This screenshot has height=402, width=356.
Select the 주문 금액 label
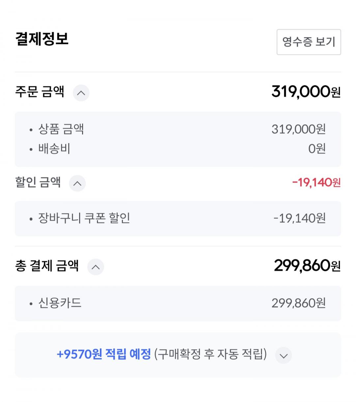pos(40,92)
